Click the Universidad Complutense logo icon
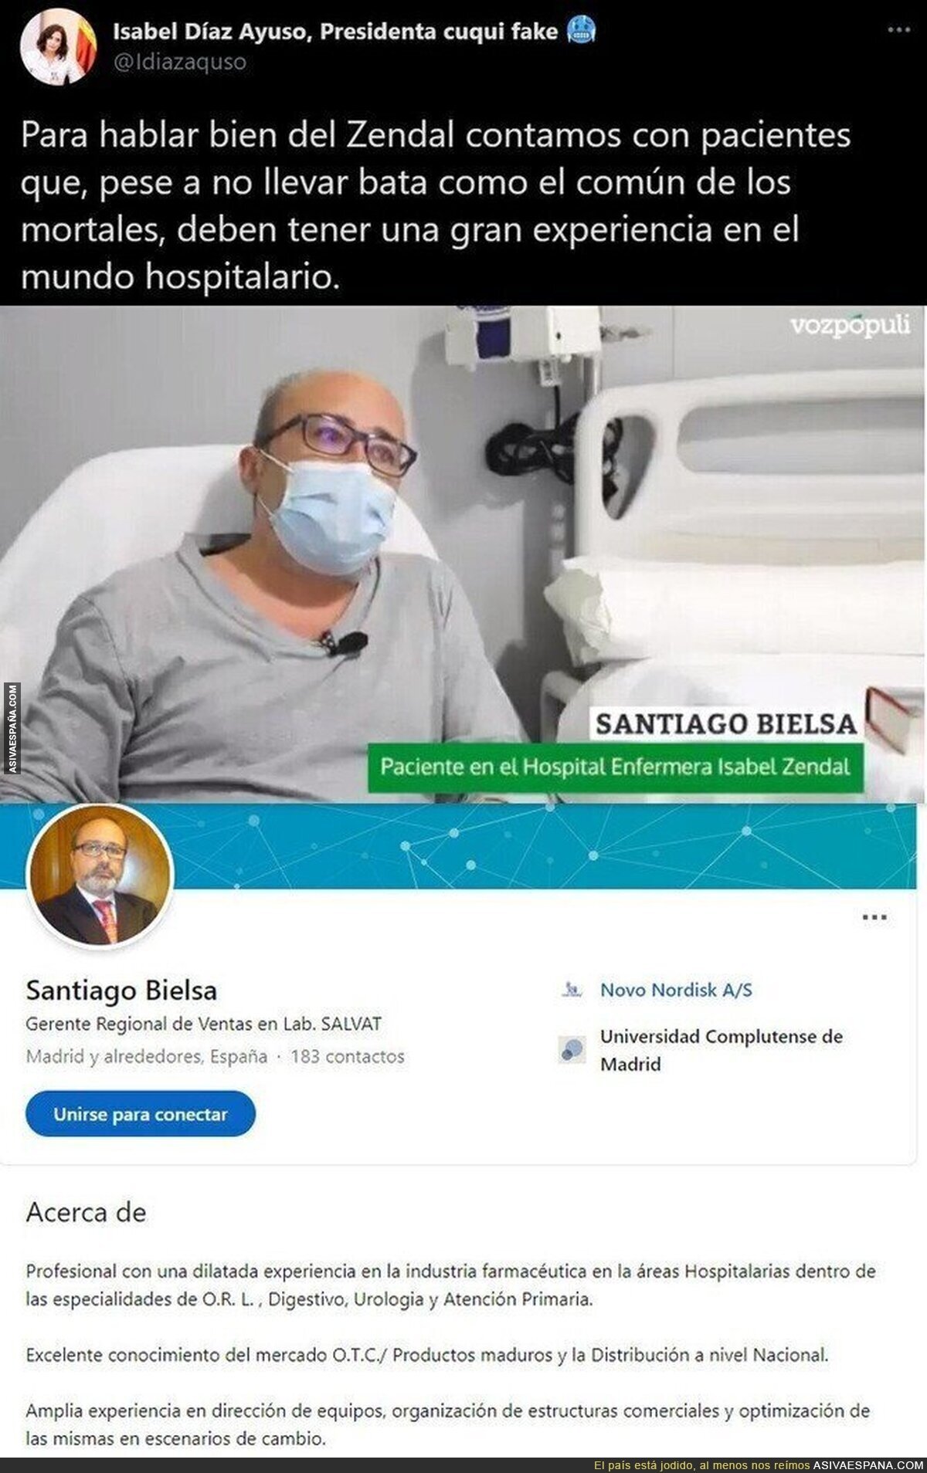 (x=572, y=1049)
